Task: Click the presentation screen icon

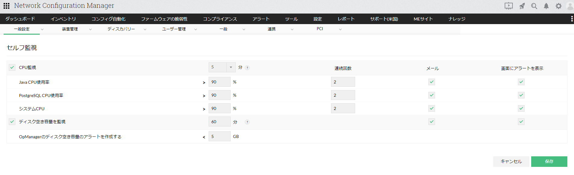Action: tap(509, 6)
